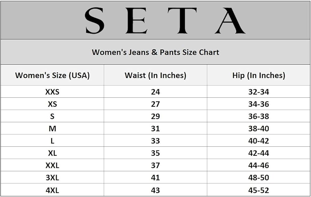Select waist value 29

click(155, 116)
